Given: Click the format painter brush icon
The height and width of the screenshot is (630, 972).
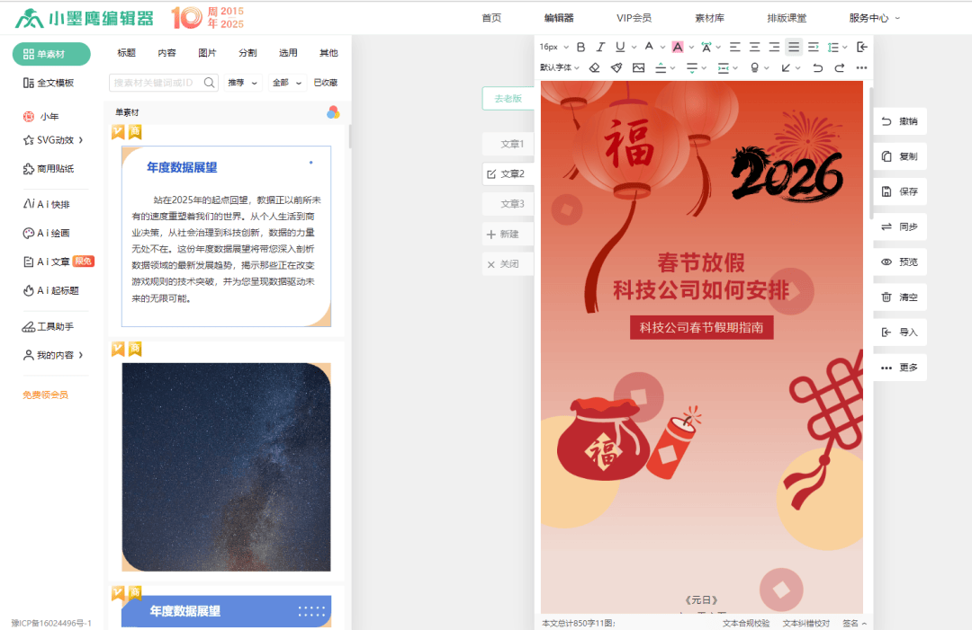Looking at the screenshot, I should pyautogui.click(x=616, y=67).
